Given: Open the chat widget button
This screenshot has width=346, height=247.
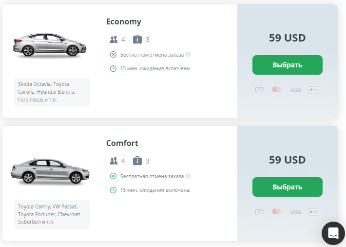Looking at the screenshot, I should click(x=333, y=233).
